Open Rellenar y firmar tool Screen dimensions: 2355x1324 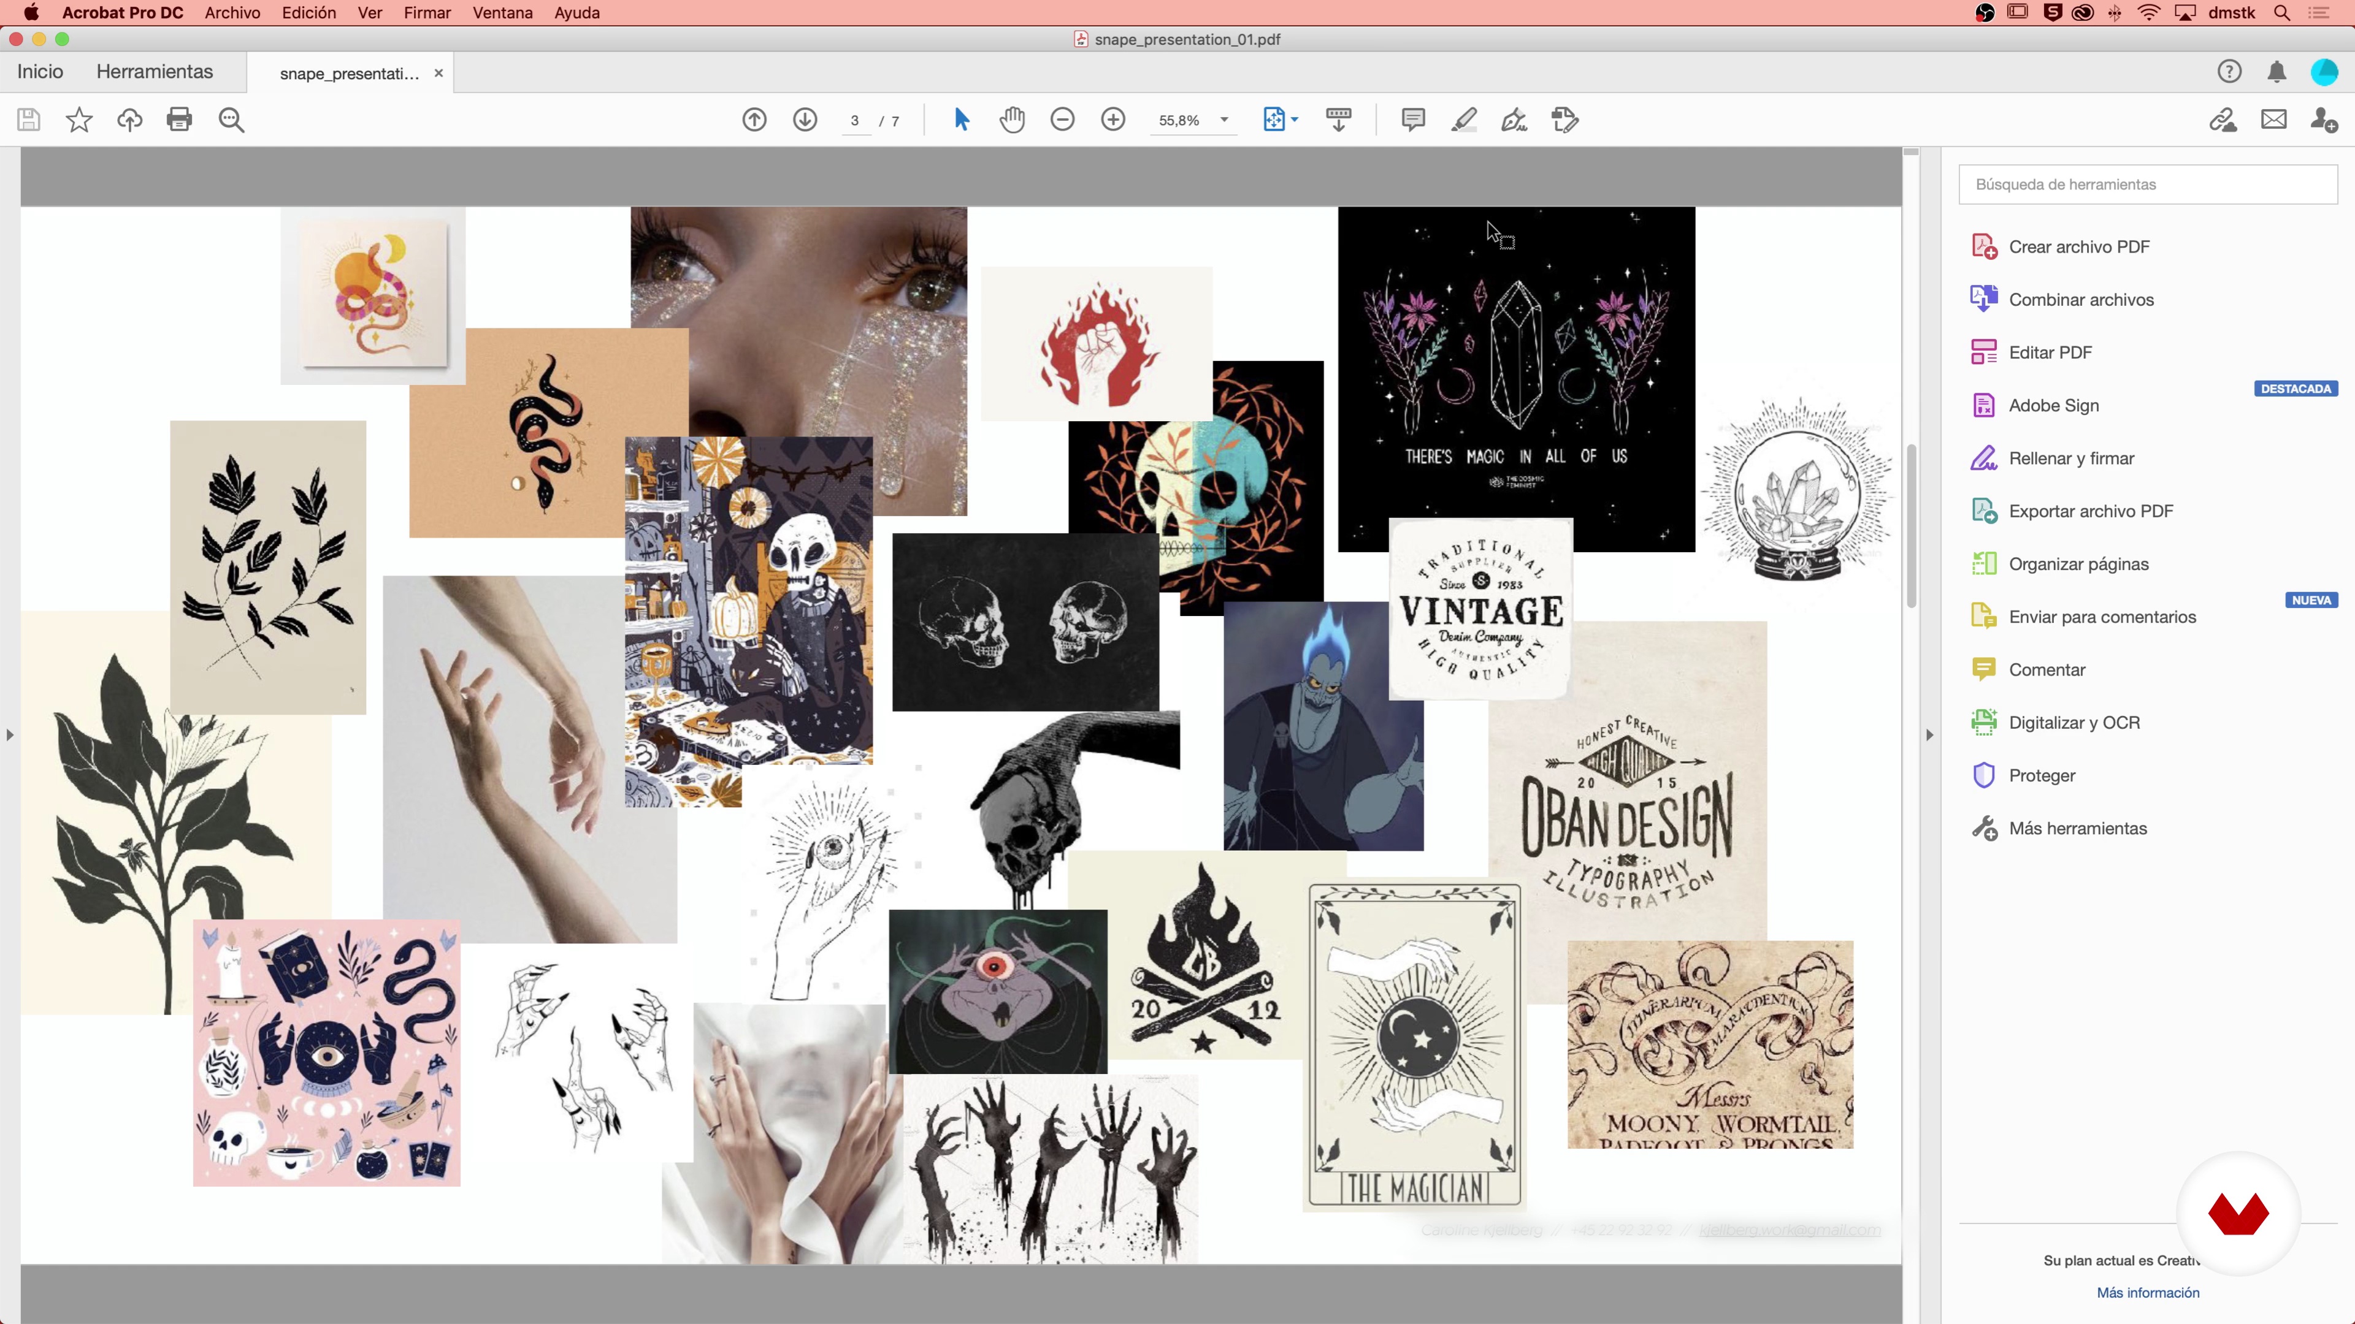click(x=2072, y=458)
